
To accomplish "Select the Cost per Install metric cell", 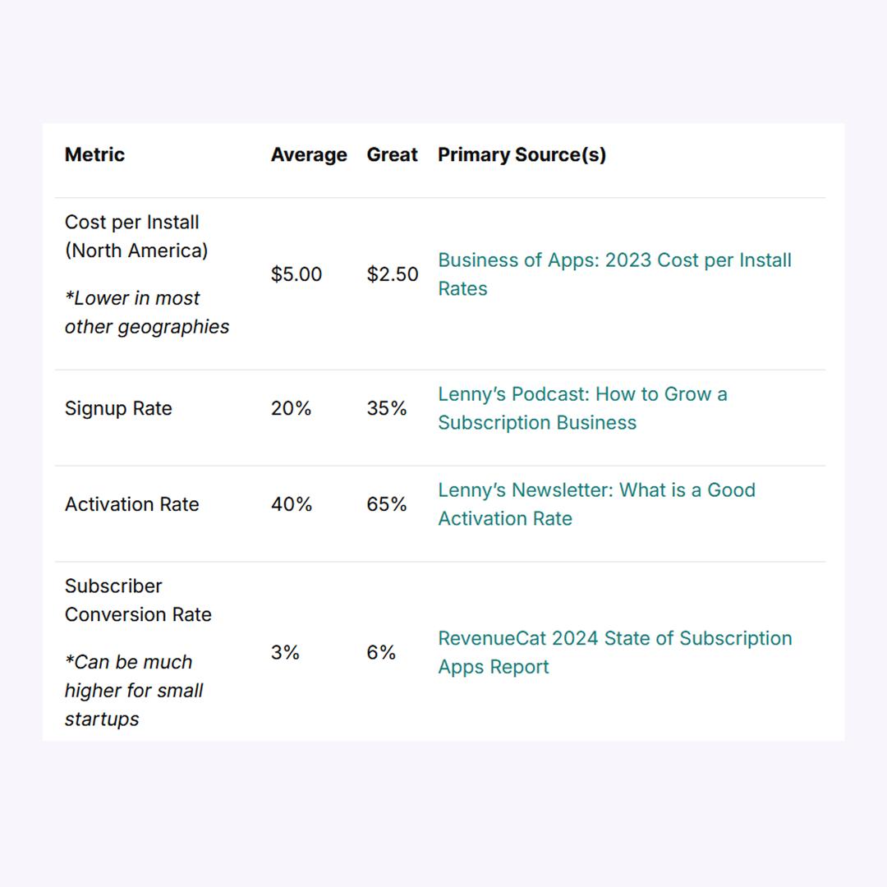I will click(136, 237).
